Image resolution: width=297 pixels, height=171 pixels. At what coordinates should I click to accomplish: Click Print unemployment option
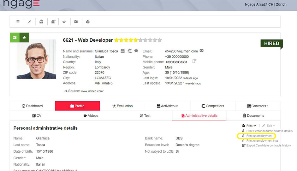pyautogui.click(x=259, y=136)
